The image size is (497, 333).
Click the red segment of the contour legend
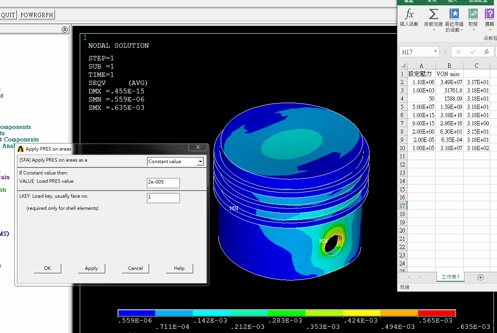436,313
